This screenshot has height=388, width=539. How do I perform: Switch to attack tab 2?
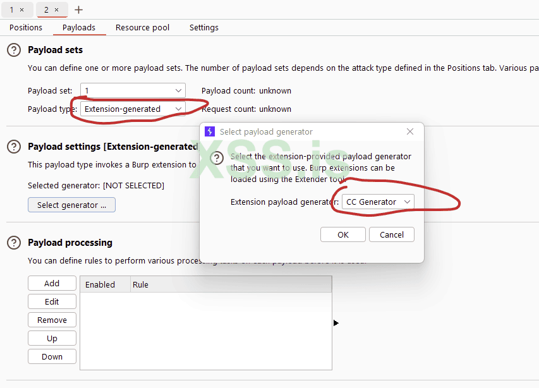[46, 10]
